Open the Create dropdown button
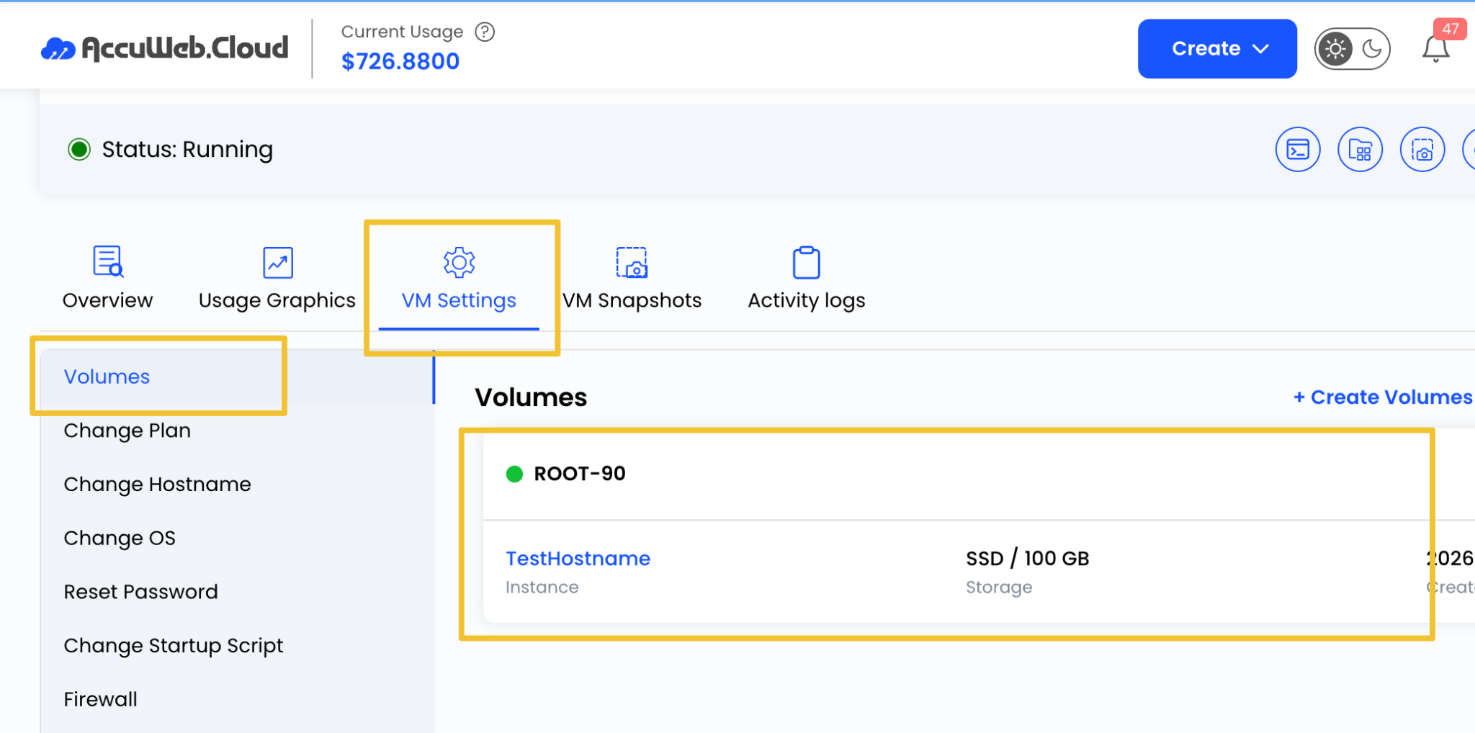The height and width of the screenshot is (733, 1475). pyautogui.click(x=1217, y=48)
